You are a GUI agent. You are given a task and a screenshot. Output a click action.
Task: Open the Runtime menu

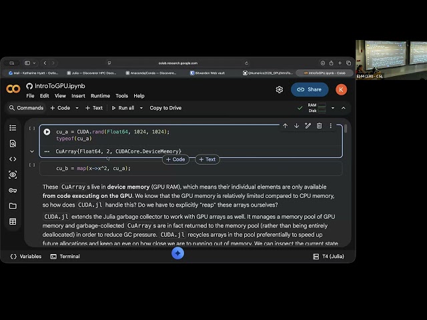[x=100, y=96]
